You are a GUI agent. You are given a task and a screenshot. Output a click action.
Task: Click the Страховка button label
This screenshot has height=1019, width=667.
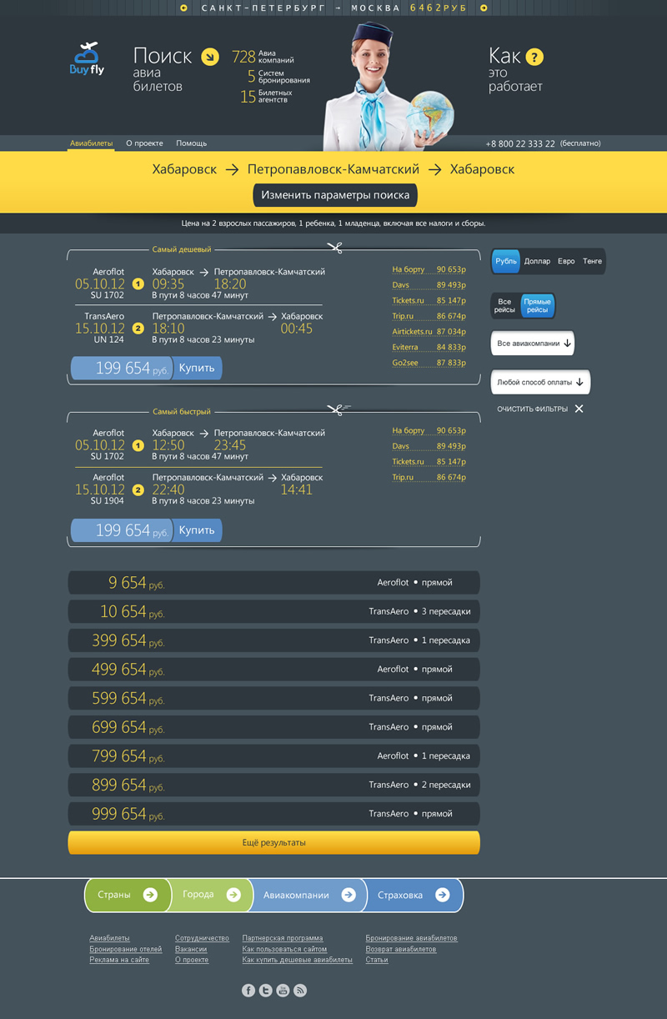point(400,895)
